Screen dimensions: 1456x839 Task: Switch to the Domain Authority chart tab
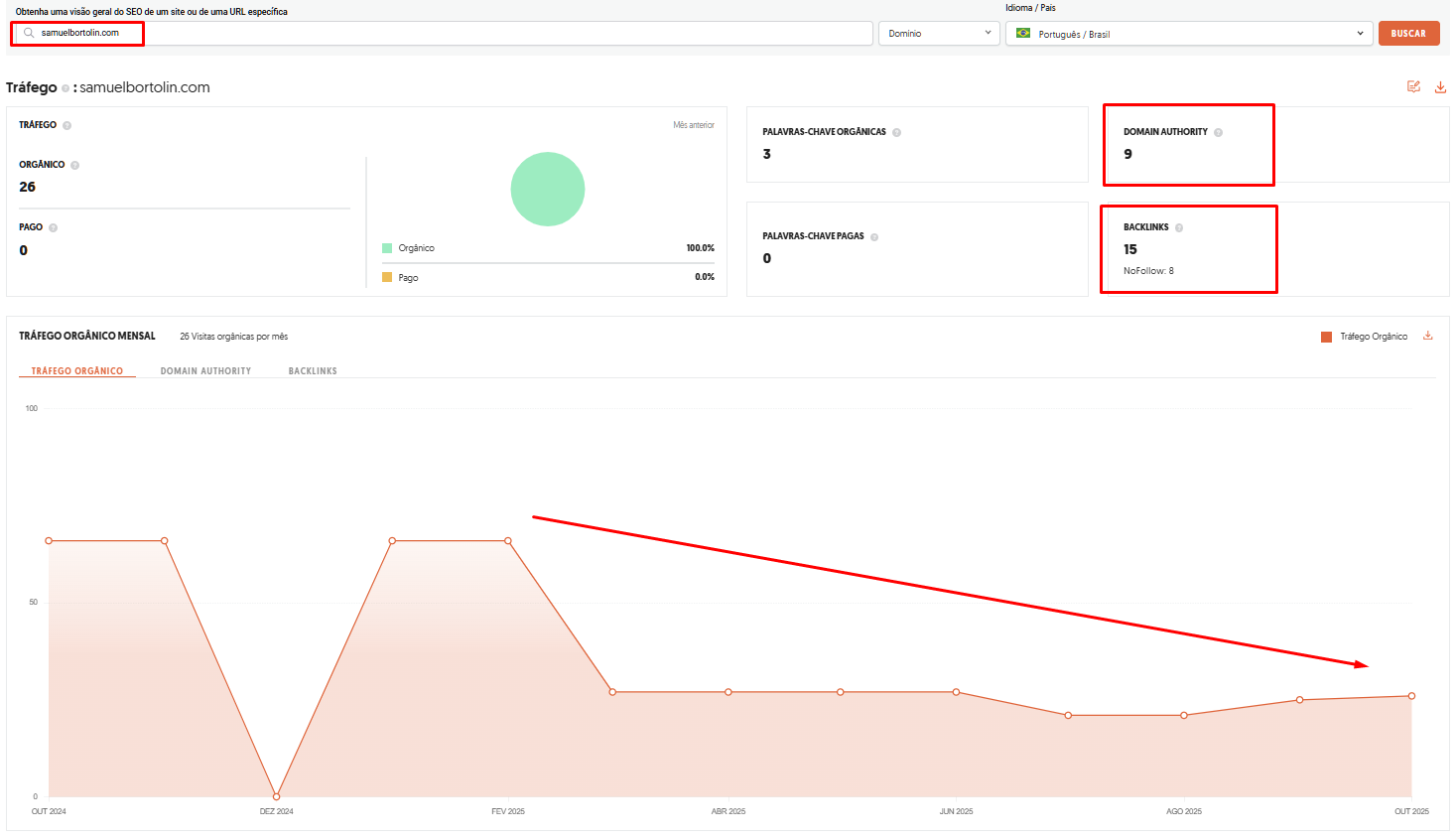pos(205,371)
